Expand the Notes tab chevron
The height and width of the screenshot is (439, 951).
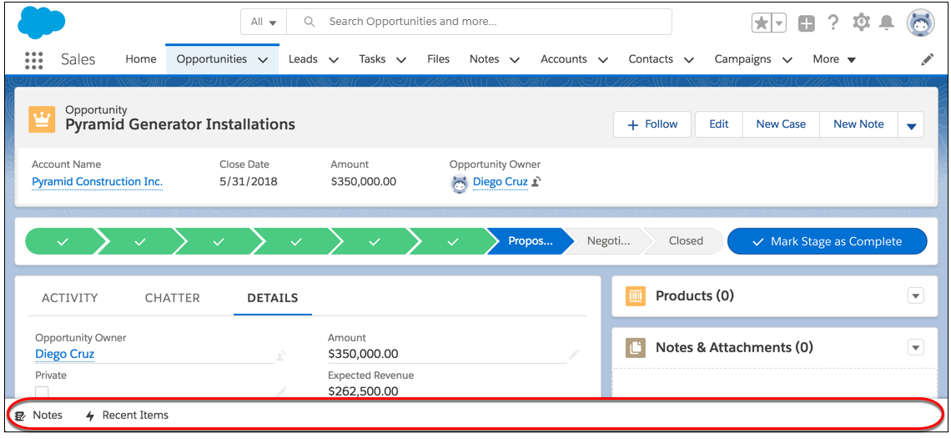515,59
